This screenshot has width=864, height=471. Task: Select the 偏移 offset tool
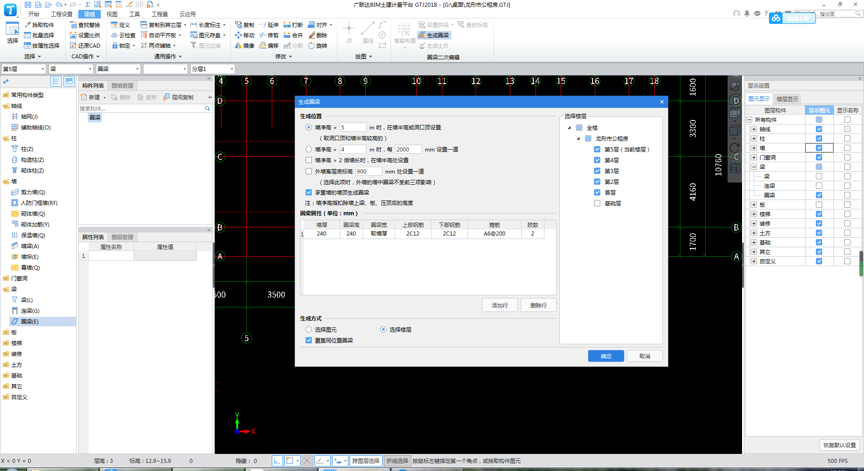[x=269, y=45]
